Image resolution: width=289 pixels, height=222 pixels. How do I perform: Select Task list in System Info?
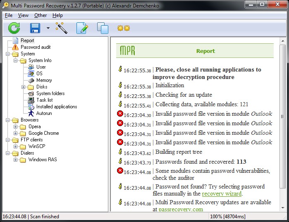coord(44,100)
